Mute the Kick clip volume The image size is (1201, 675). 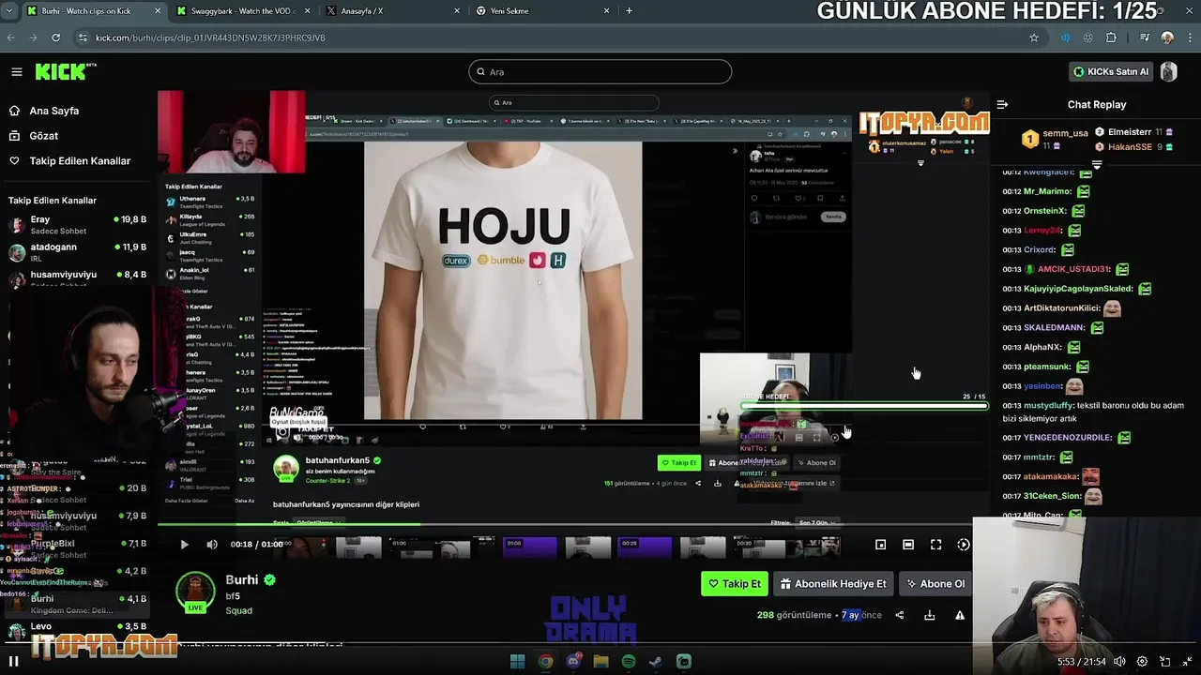(x=212, y=545)
